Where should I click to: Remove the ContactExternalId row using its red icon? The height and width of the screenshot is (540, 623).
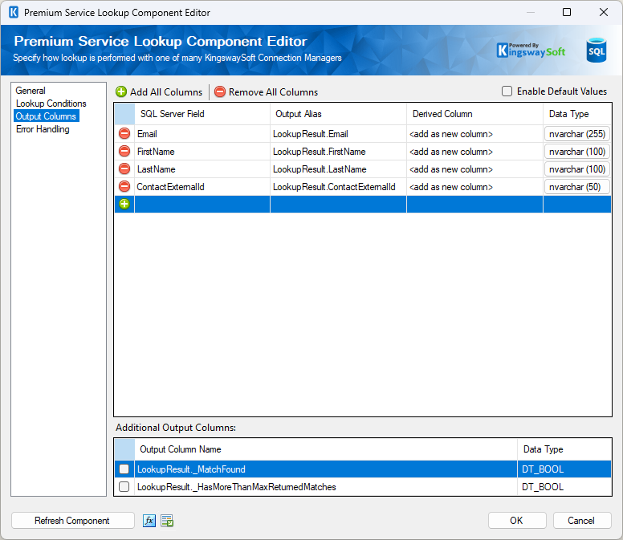(124, 186)
